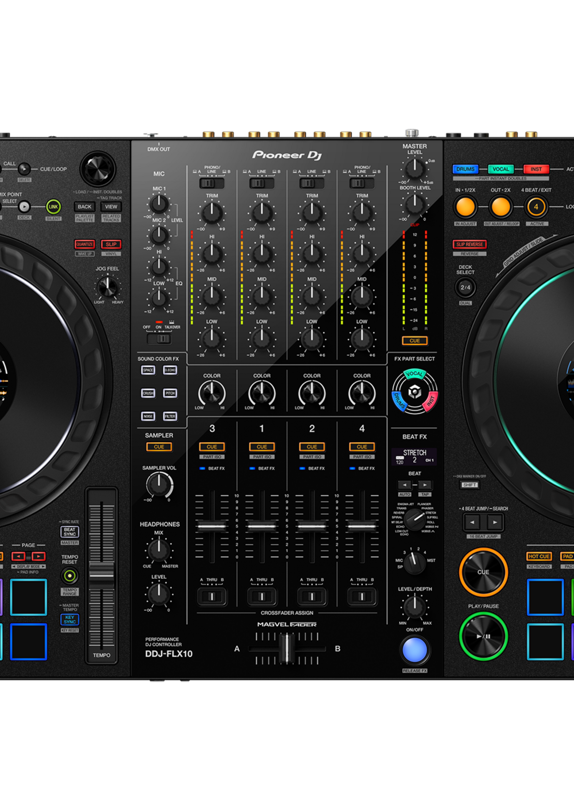Set channel 4 crossfader assign switch
The image size is (574, 805).
[362, 597]
